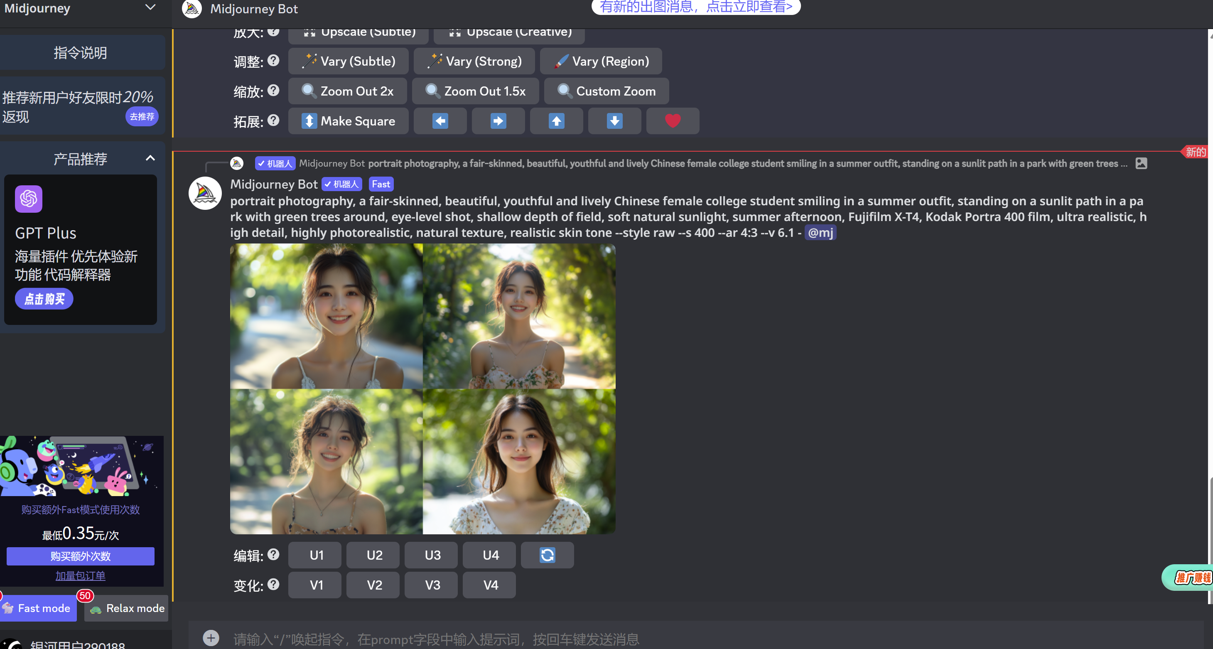
Task: Open the image icon on reply line
Action: pos(1141,163)
